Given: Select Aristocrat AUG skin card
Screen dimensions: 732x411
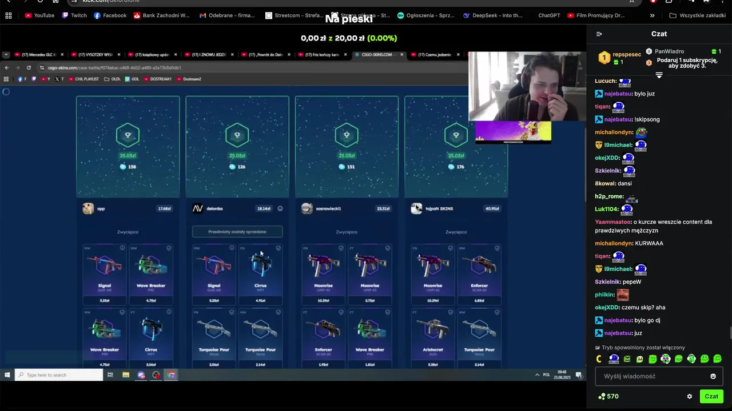Looking at the screenshot, I should (433, 339).
